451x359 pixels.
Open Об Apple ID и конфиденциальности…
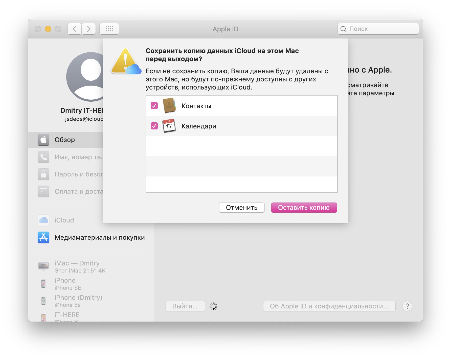click(329, 306)
